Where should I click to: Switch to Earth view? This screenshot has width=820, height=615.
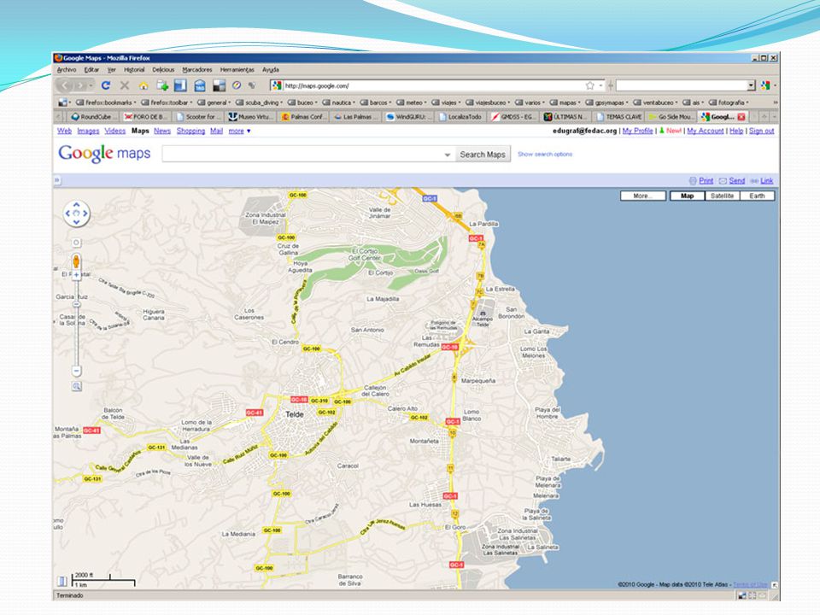coord(757,196)
